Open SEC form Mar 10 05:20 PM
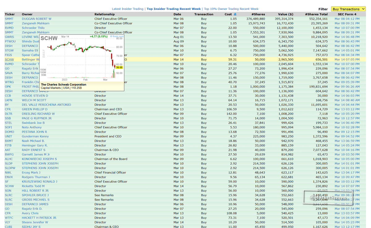 pos(347,114)
